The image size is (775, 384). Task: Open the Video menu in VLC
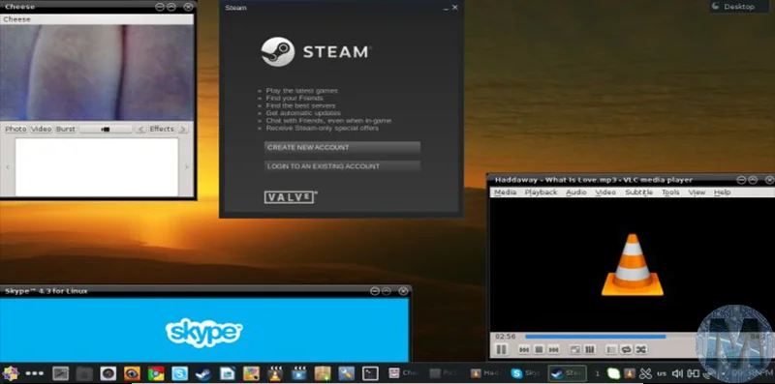click(x=605, y=192)
